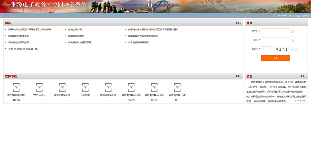311x156 pixels.
Task: Click the 360压缩 download icon
Action: [85, 87]
